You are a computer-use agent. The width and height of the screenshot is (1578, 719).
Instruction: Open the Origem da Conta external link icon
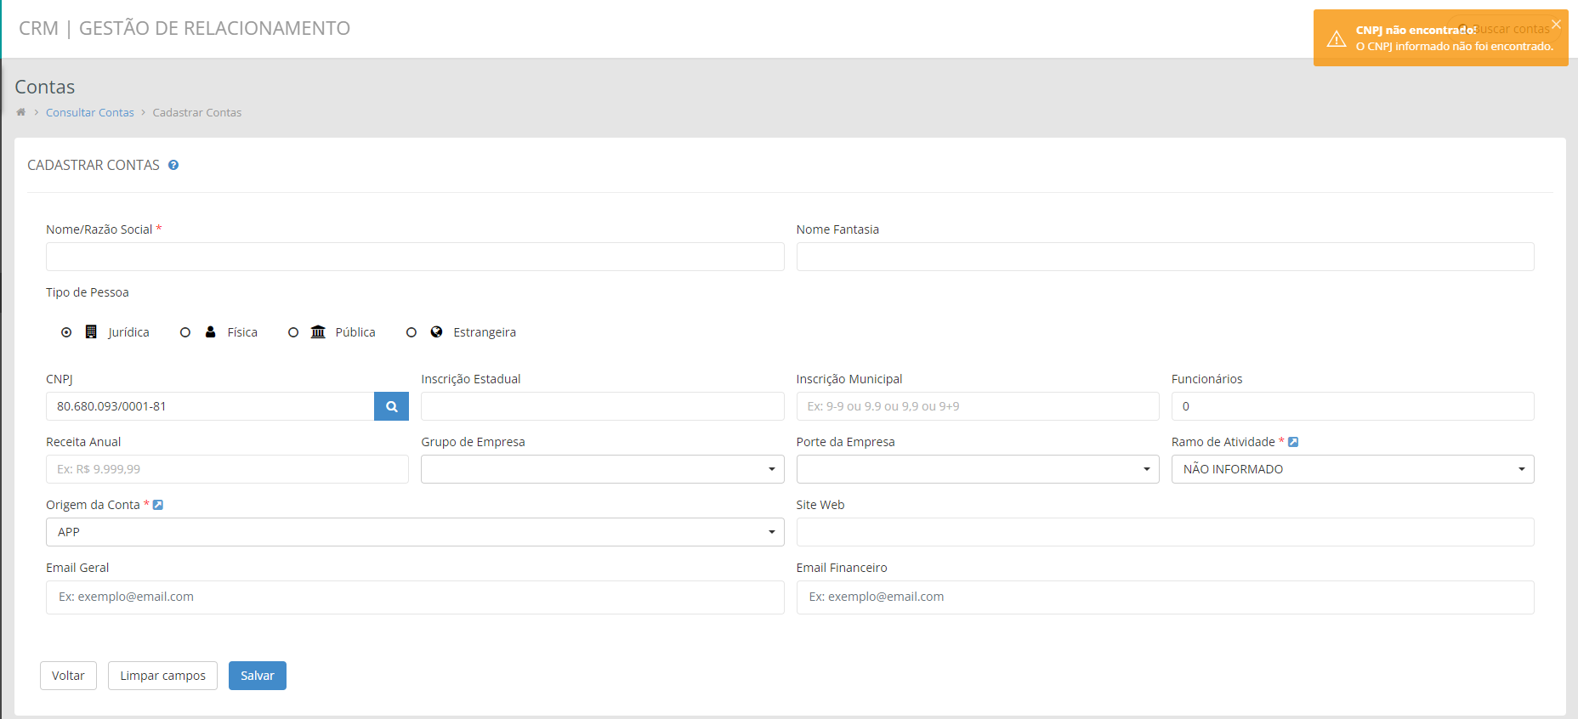158,505
